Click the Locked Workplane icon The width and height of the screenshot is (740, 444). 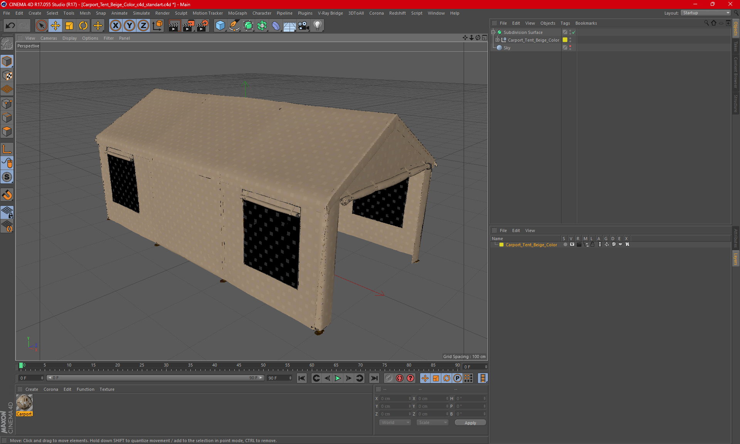[x=7, y=212]
